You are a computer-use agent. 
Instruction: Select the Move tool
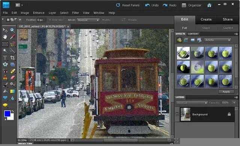click(5, 30)
